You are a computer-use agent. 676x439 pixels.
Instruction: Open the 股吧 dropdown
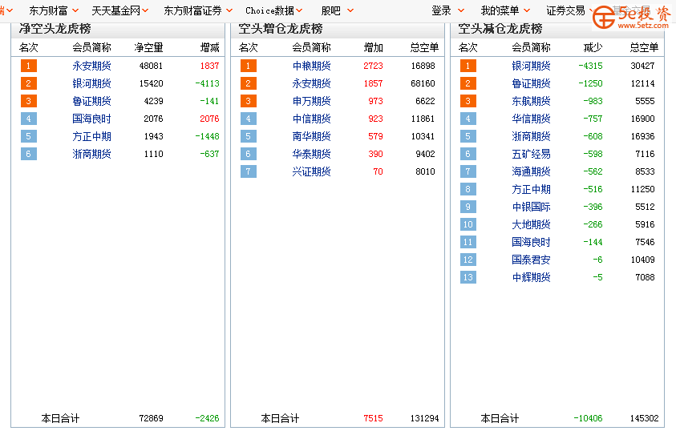[x=337, y=10]
